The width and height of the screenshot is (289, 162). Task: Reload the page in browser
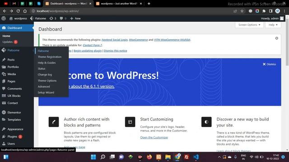(18, 11)
